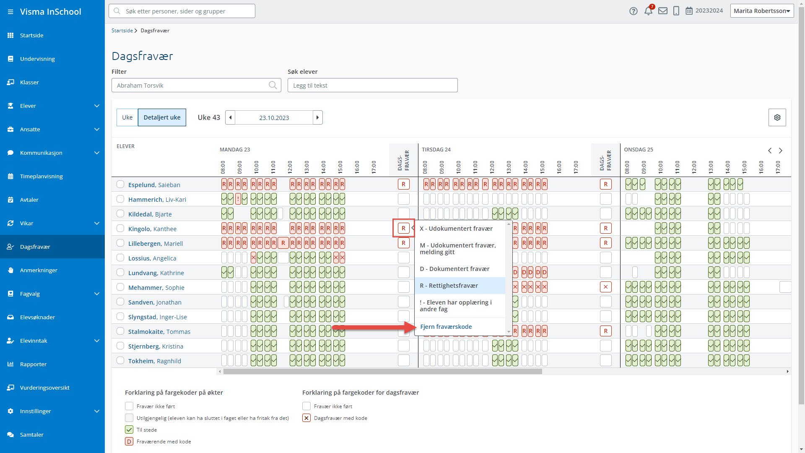Focus the Søk elever text field
The image size is (805, 453).
coord(372,85)
